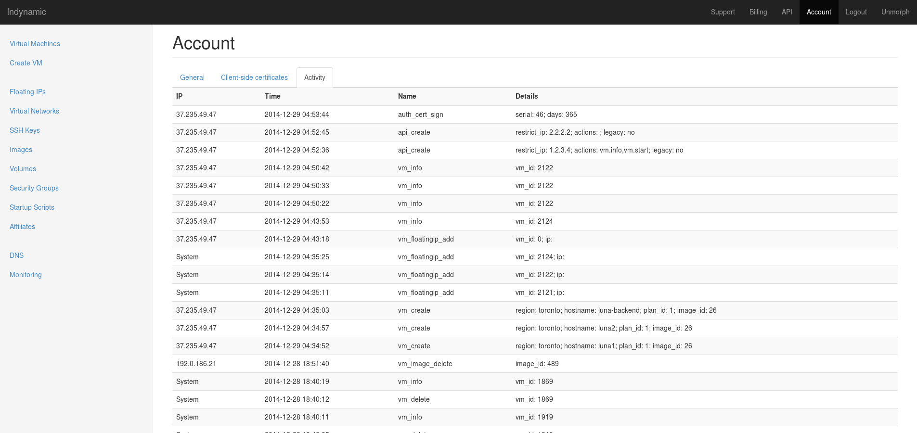Go to Monitoring section
Screen dimensions: 917x433
pos(26,275)
